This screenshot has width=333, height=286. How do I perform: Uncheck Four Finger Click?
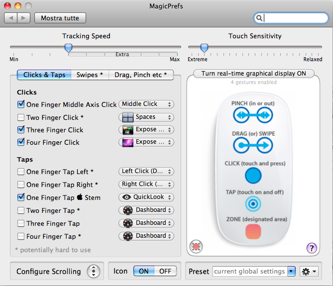click(x=21, y=142)
